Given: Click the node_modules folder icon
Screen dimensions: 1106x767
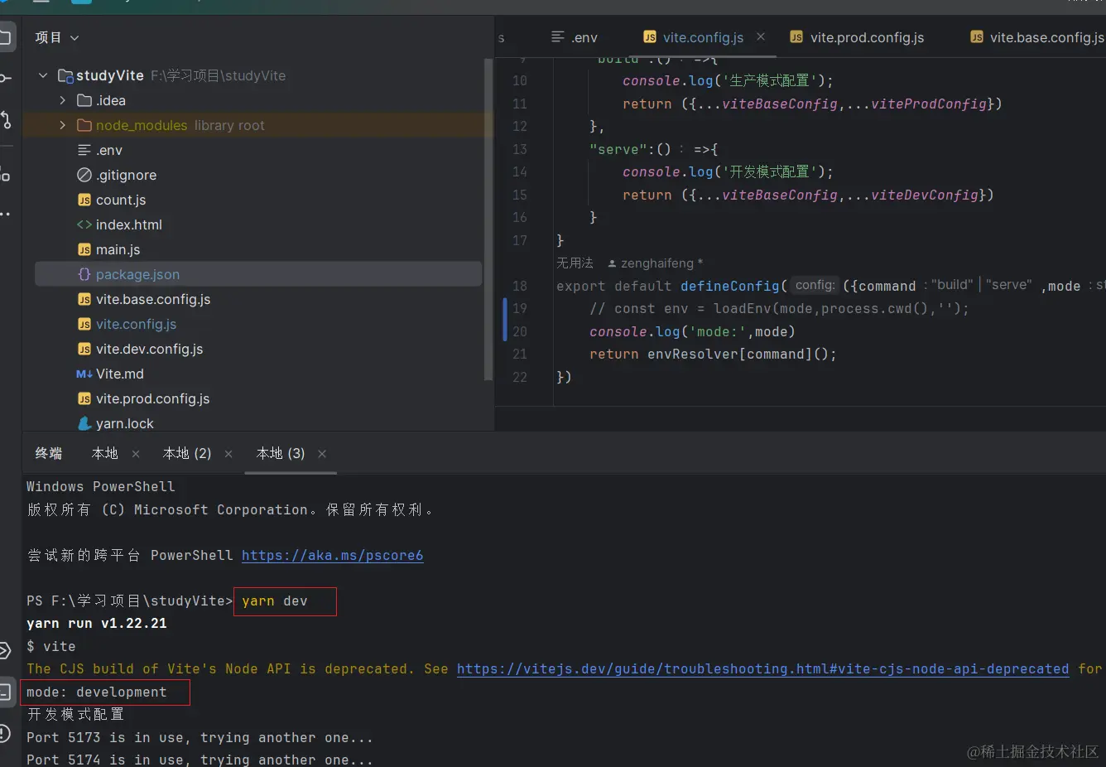Looking at the screenshot, I should pos(84,125).
